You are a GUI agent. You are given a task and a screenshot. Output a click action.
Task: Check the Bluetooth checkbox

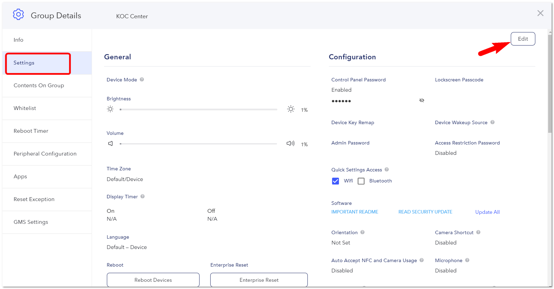pos(361,181)
